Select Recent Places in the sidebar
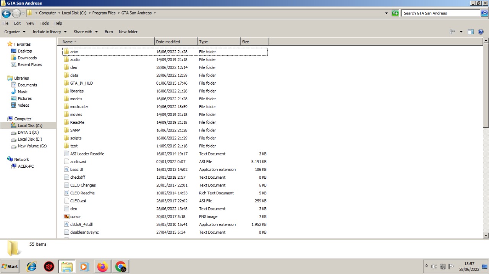 (x=30, y=65)
